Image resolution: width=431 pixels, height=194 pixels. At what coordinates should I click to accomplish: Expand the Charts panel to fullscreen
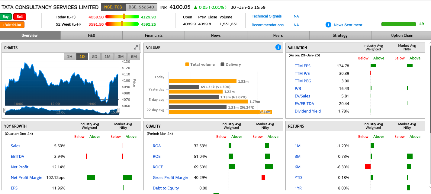[x=136, y=47]
